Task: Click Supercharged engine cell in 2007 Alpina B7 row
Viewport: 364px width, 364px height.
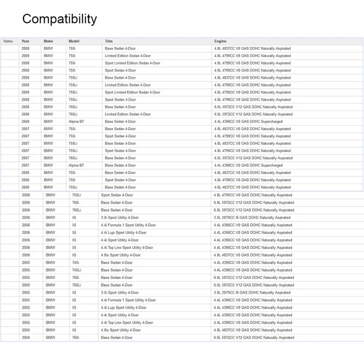Action: pos(248,165)
